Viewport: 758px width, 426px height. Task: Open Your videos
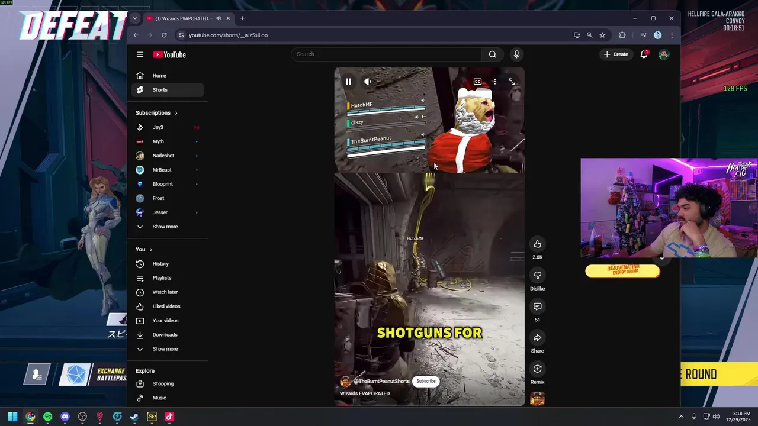pos(168,321)
